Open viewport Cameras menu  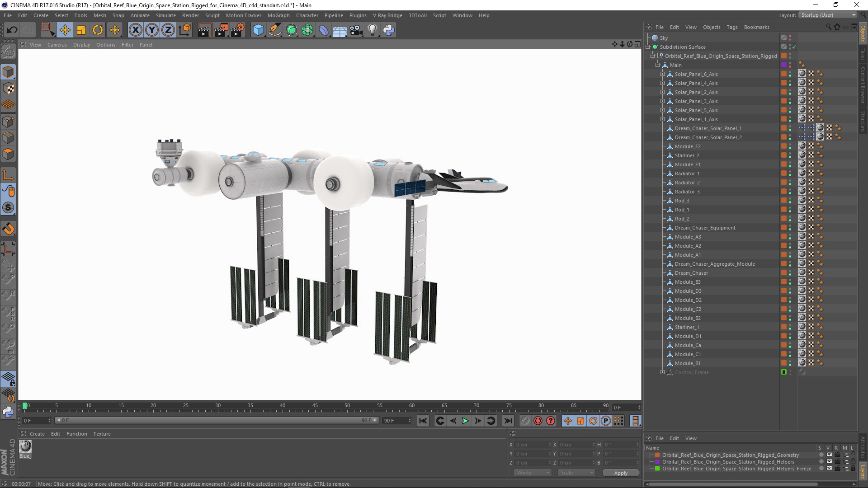[57, 45]
